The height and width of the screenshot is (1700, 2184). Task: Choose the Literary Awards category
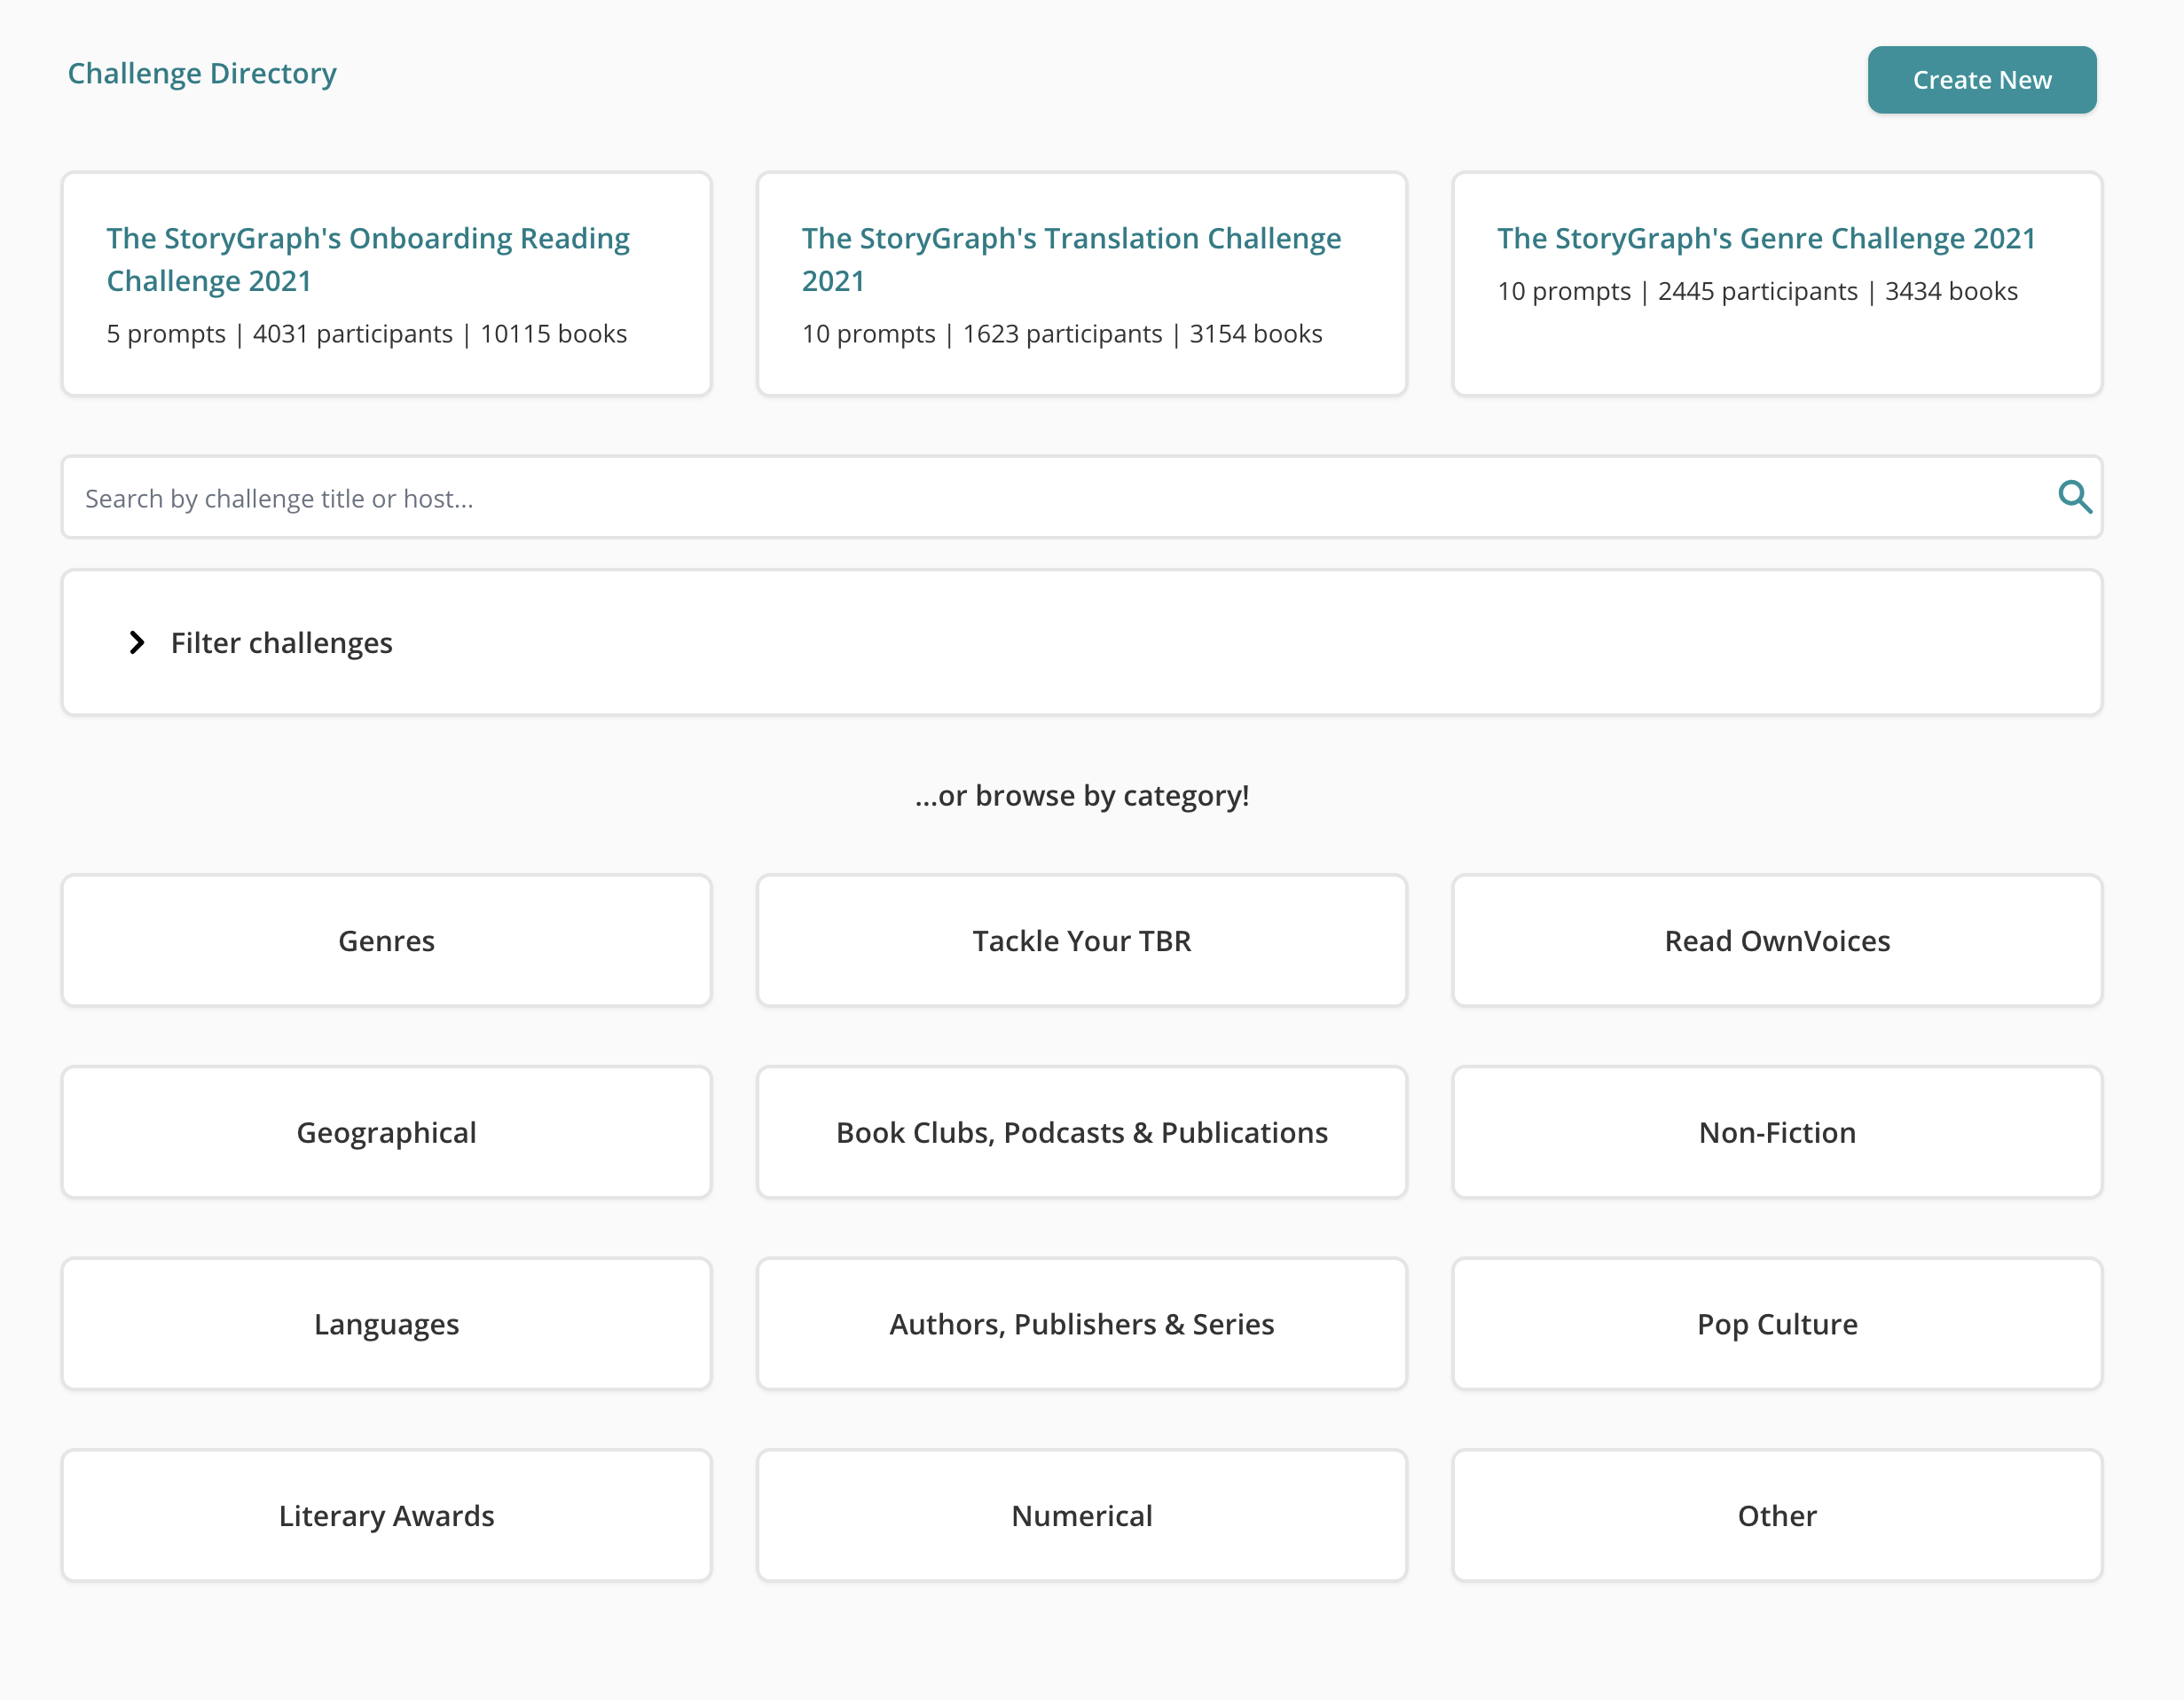386,1516
